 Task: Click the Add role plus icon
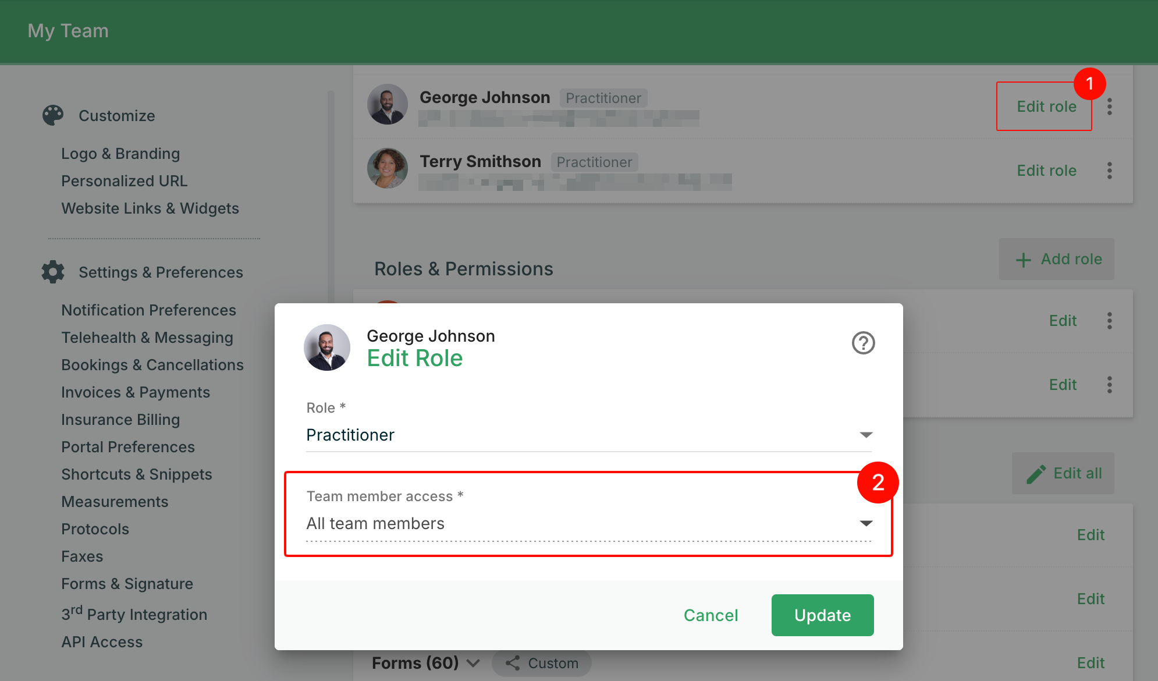[x=1023, y=260]
